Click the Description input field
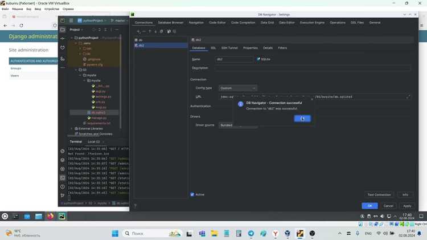 [x=313, y=68]
